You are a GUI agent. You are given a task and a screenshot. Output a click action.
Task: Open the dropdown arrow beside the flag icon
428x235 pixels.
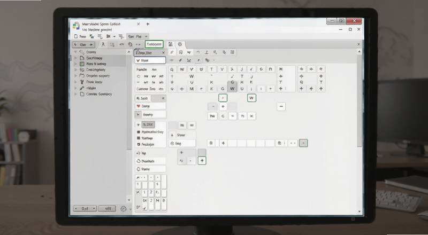(114, 36)
